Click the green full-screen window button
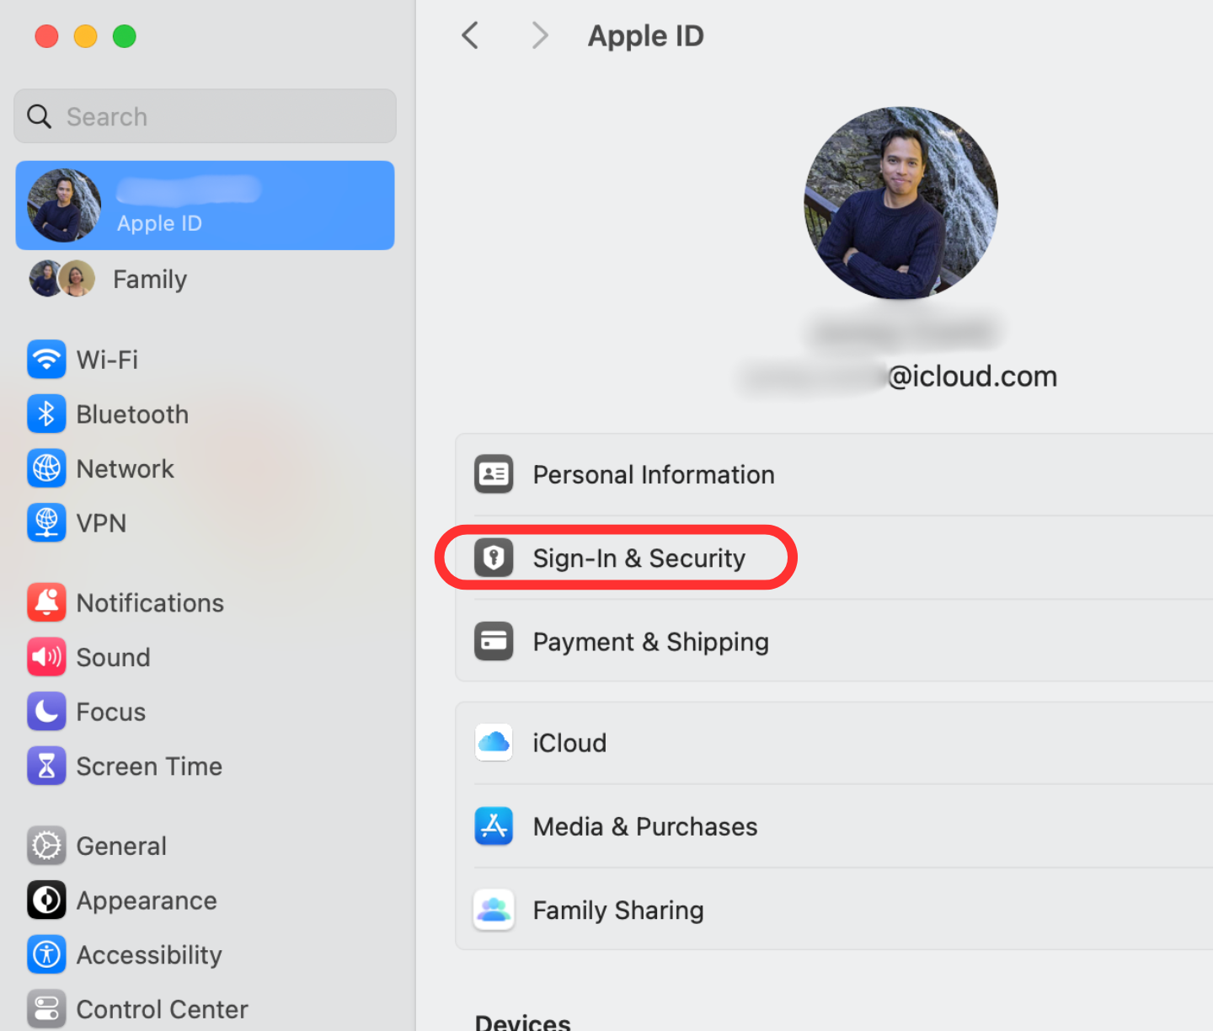The image size is (1213, 1031). 125,36
